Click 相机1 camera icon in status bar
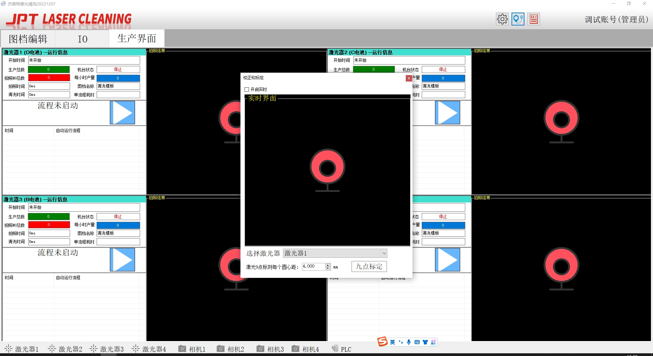The image size is (653, 356). (x=182, y=349)
